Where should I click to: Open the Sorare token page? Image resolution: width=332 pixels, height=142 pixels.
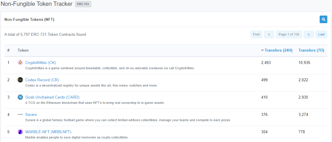pyautogui.click(x=31, y=114)
